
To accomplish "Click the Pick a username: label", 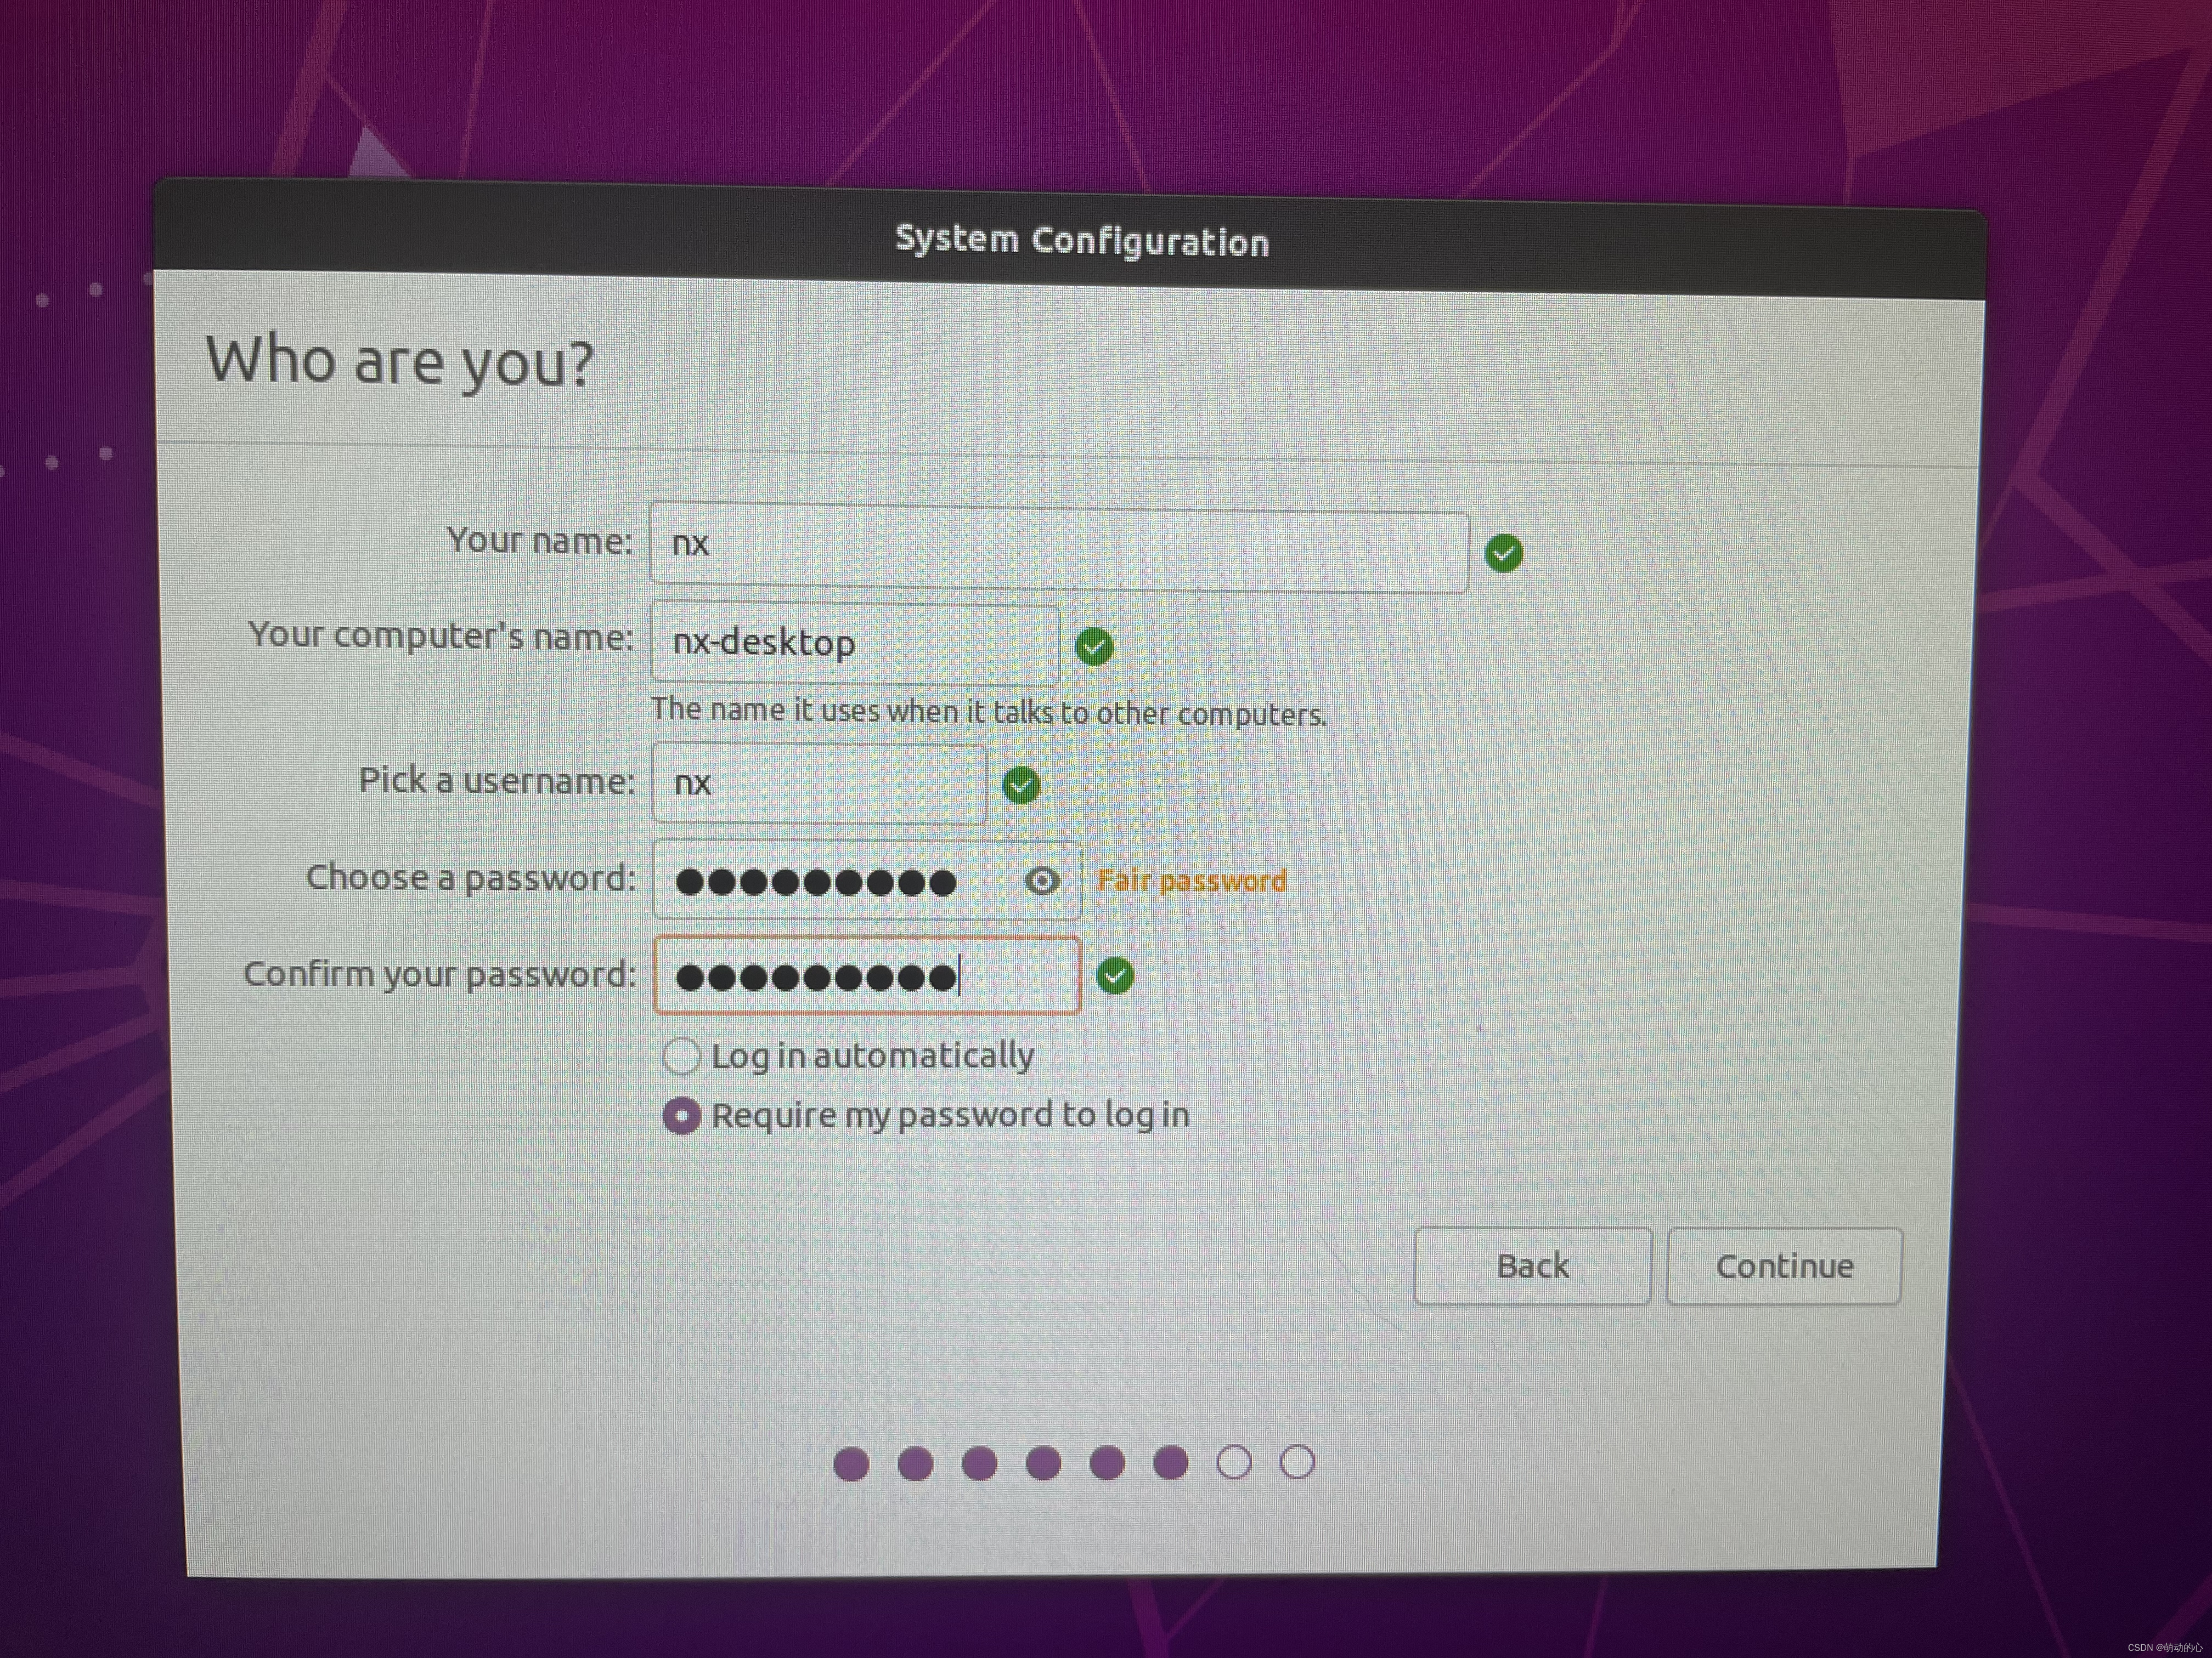I will point(497,780).
